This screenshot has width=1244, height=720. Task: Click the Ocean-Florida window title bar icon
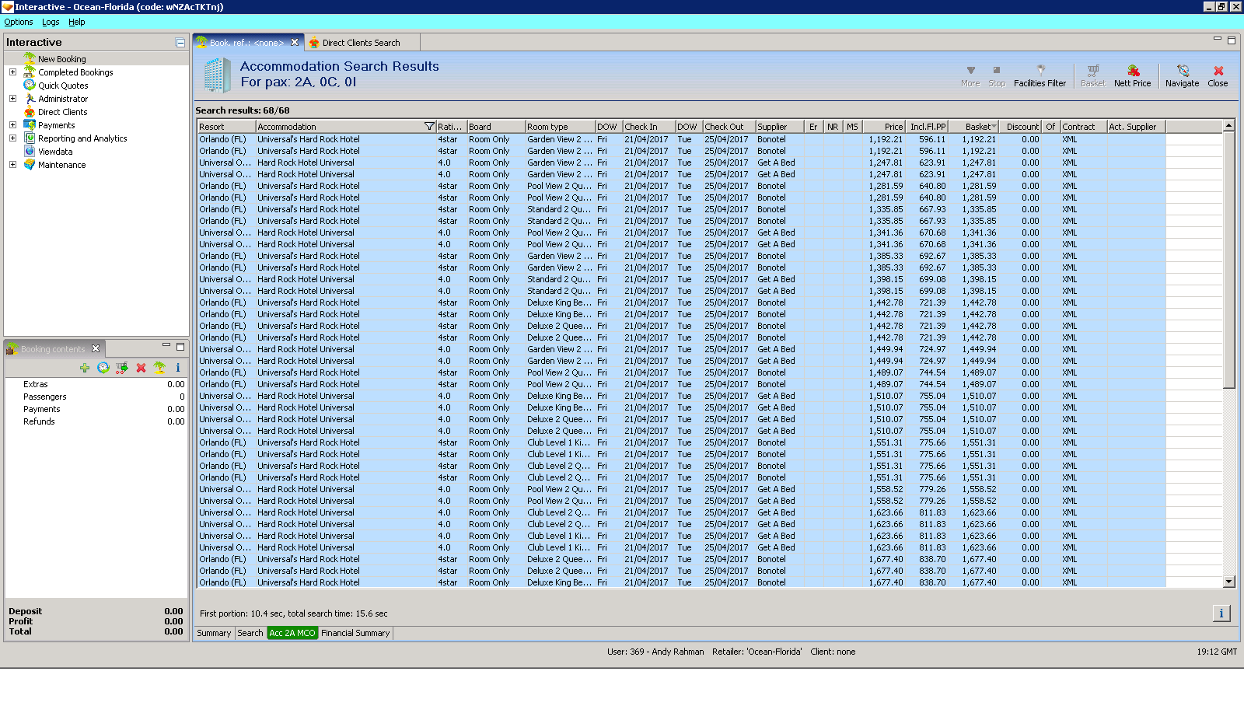(x=7, y=7)
